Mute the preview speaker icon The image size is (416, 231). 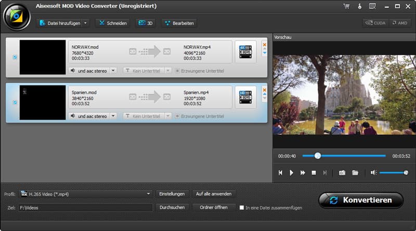point(373,173)
